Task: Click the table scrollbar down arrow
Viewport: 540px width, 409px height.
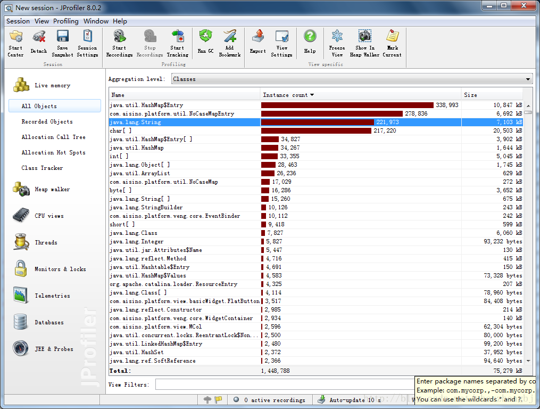Action: 528,361
